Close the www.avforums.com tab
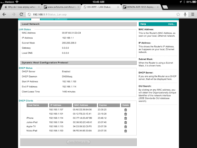The height and width of the screenshot is (148, 197). [x=78, y=7]
